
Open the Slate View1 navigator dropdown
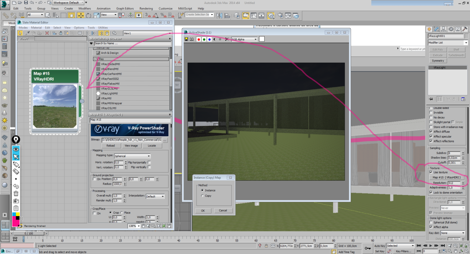pyautogui.click(x=147, y=33)
